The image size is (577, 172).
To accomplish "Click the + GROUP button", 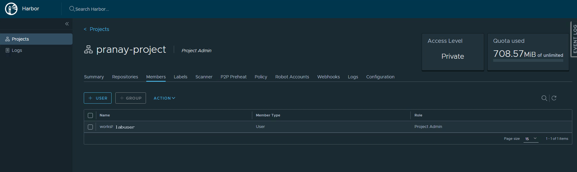I will coord(131,98).
